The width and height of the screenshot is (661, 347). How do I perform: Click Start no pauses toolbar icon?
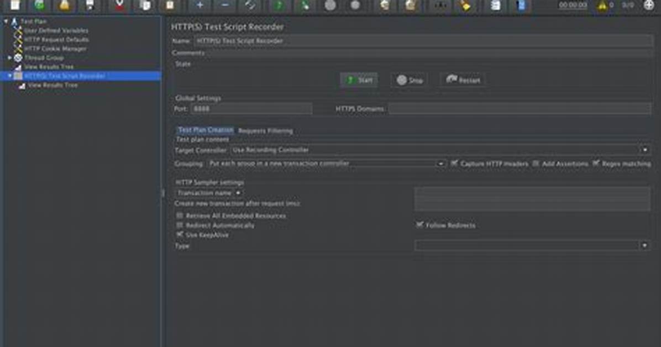point(305,5)
